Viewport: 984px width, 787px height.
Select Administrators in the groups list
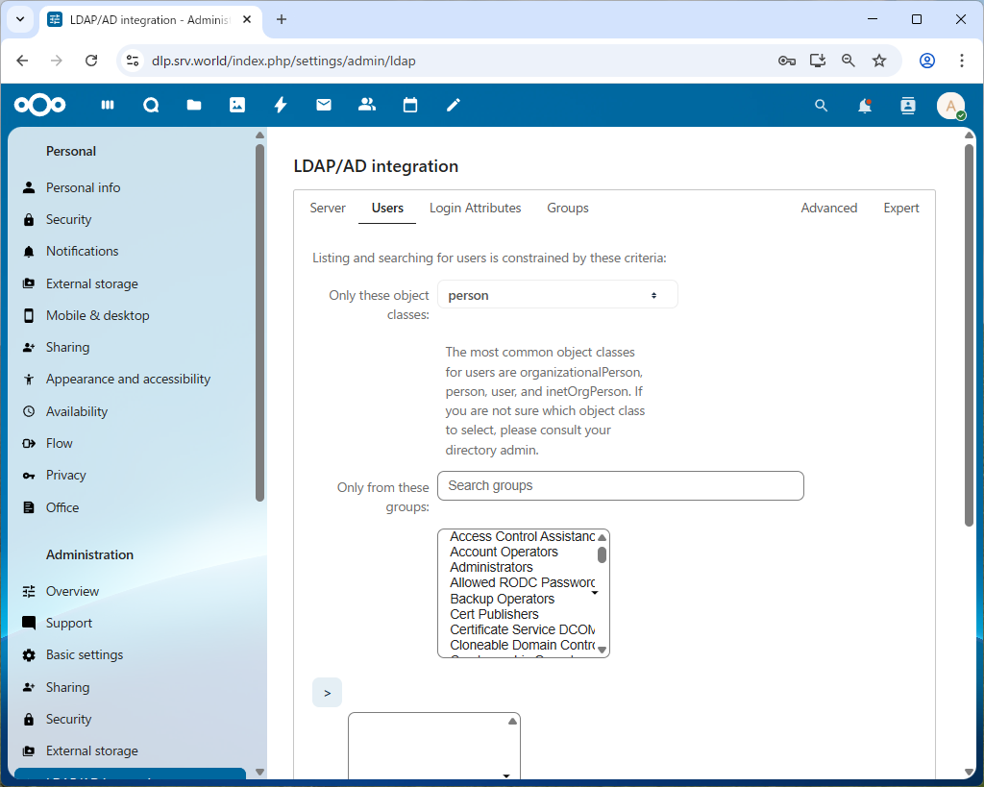click(491, 568)
